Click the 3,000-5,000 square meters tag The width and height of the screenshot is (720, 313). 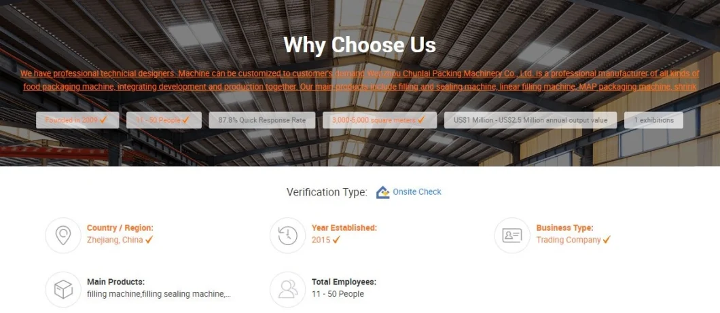click(380, 120)
